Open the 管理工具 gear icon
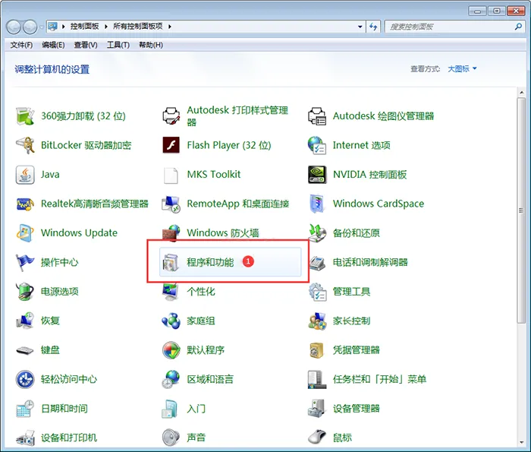The height and width of the screenshot is (452, 531). [317, 292]
